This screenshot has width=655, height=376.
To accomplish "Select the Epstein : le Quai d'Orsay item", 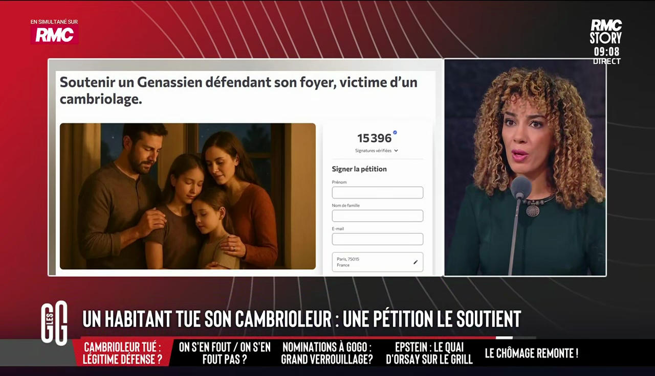I will pyautogui.click(x=429, y=353).
